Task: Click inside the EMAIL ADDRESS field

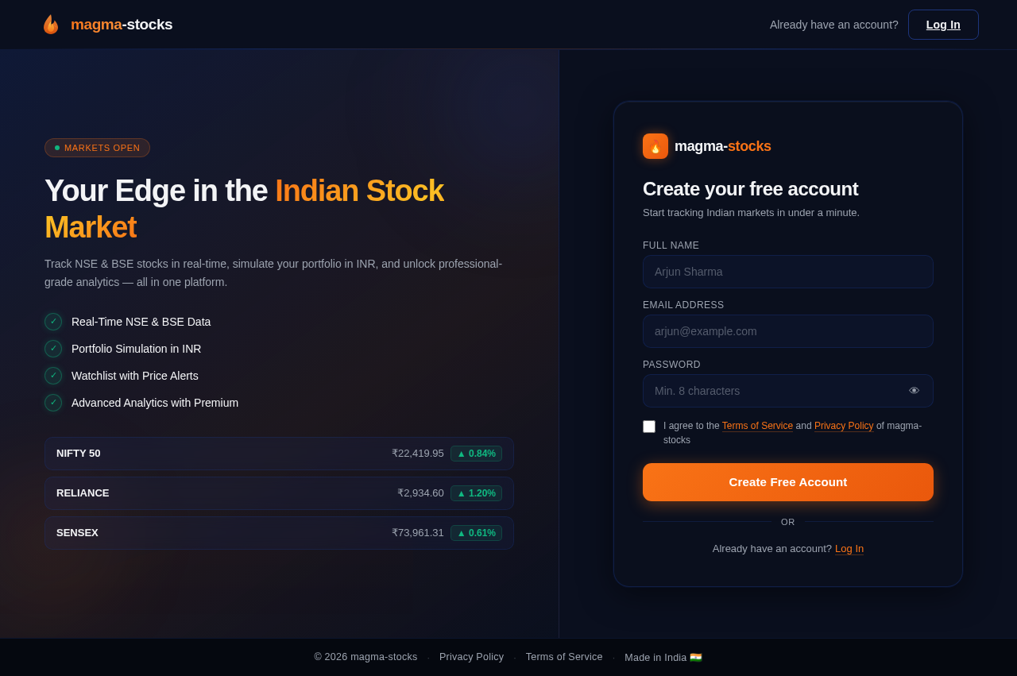Action: click(788, 330)
